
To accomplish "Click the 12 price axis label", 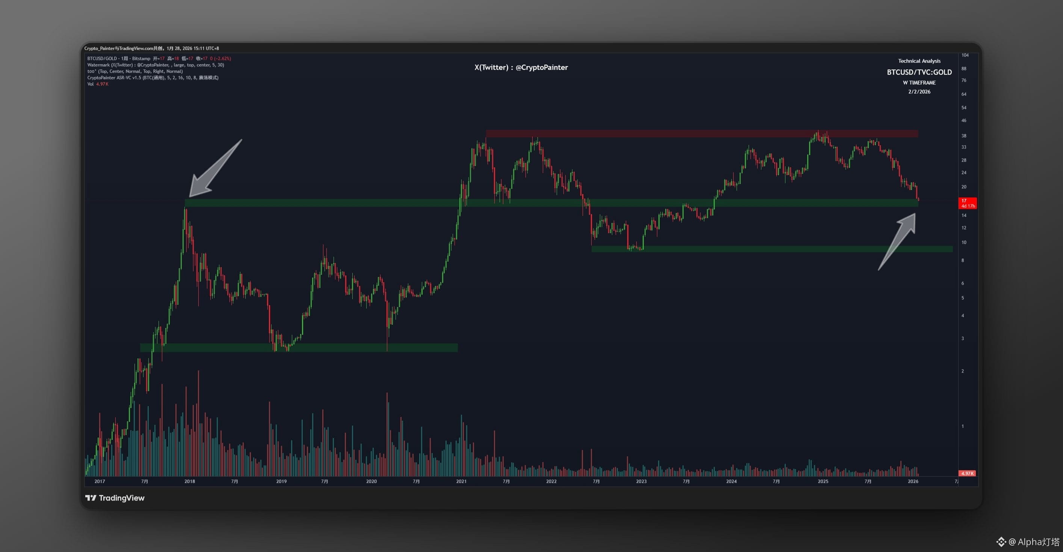I will coord(964,228).
